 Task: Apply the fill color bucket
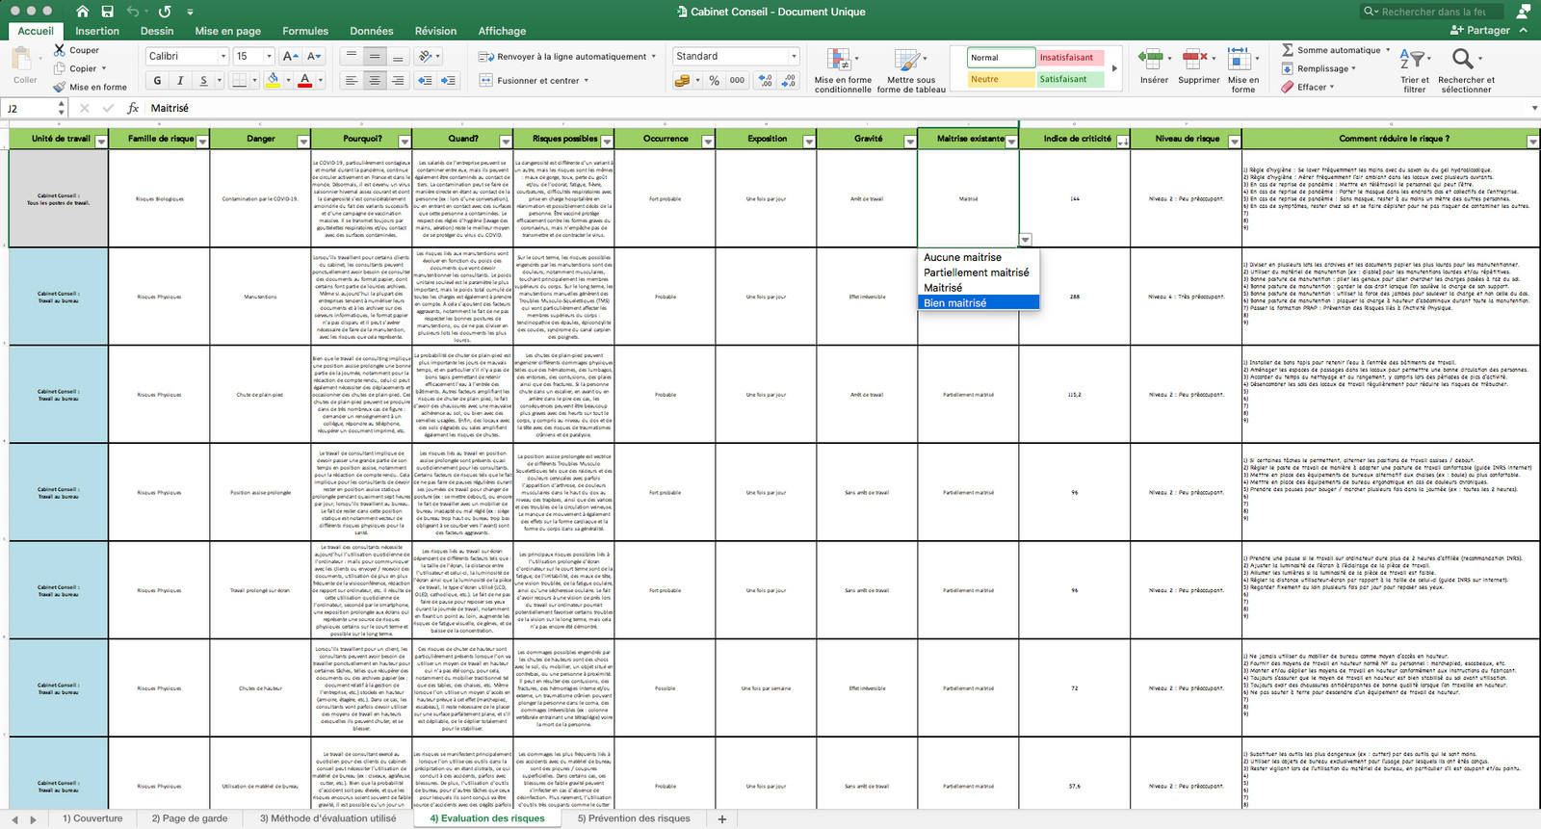pyautogui.click(x=274, y=80)
